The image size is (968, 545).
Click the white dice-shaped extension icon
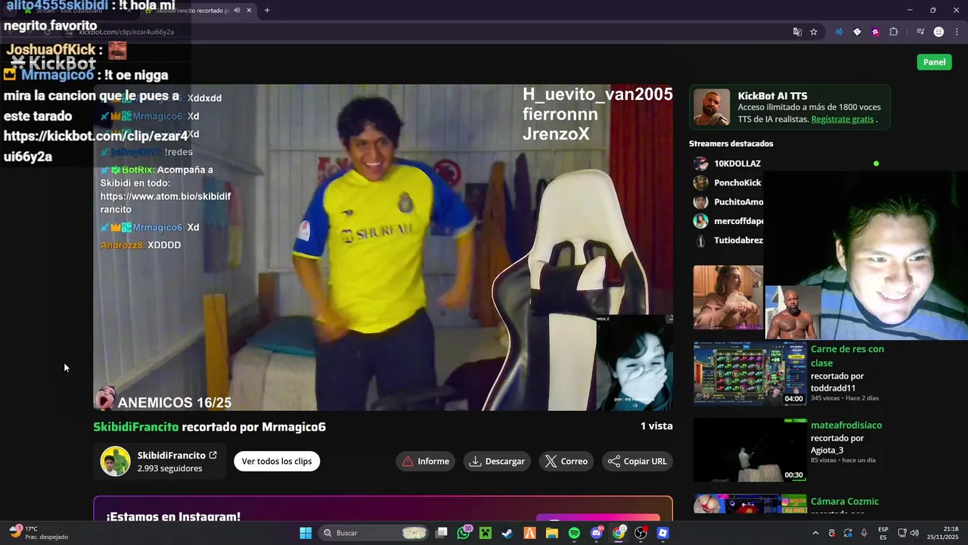[x=857, y=32]
